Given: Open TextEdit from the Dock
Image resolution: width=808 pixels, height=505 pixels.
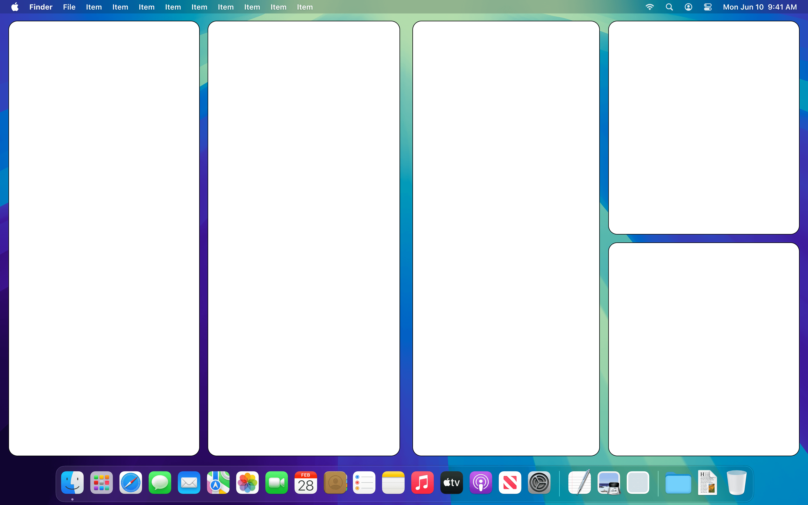Looking at the screenshot, I should click(580, 482).
